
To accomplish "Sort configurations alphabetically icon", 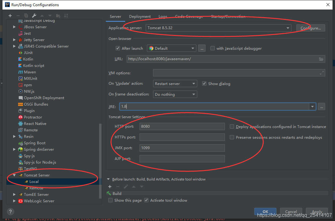I will tap(66, 16).
